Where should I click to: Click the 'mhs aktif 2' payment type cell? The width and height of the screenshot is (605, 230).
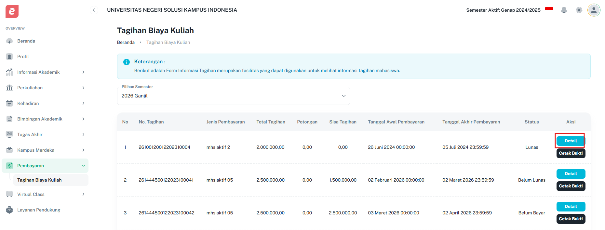[218, 147]
